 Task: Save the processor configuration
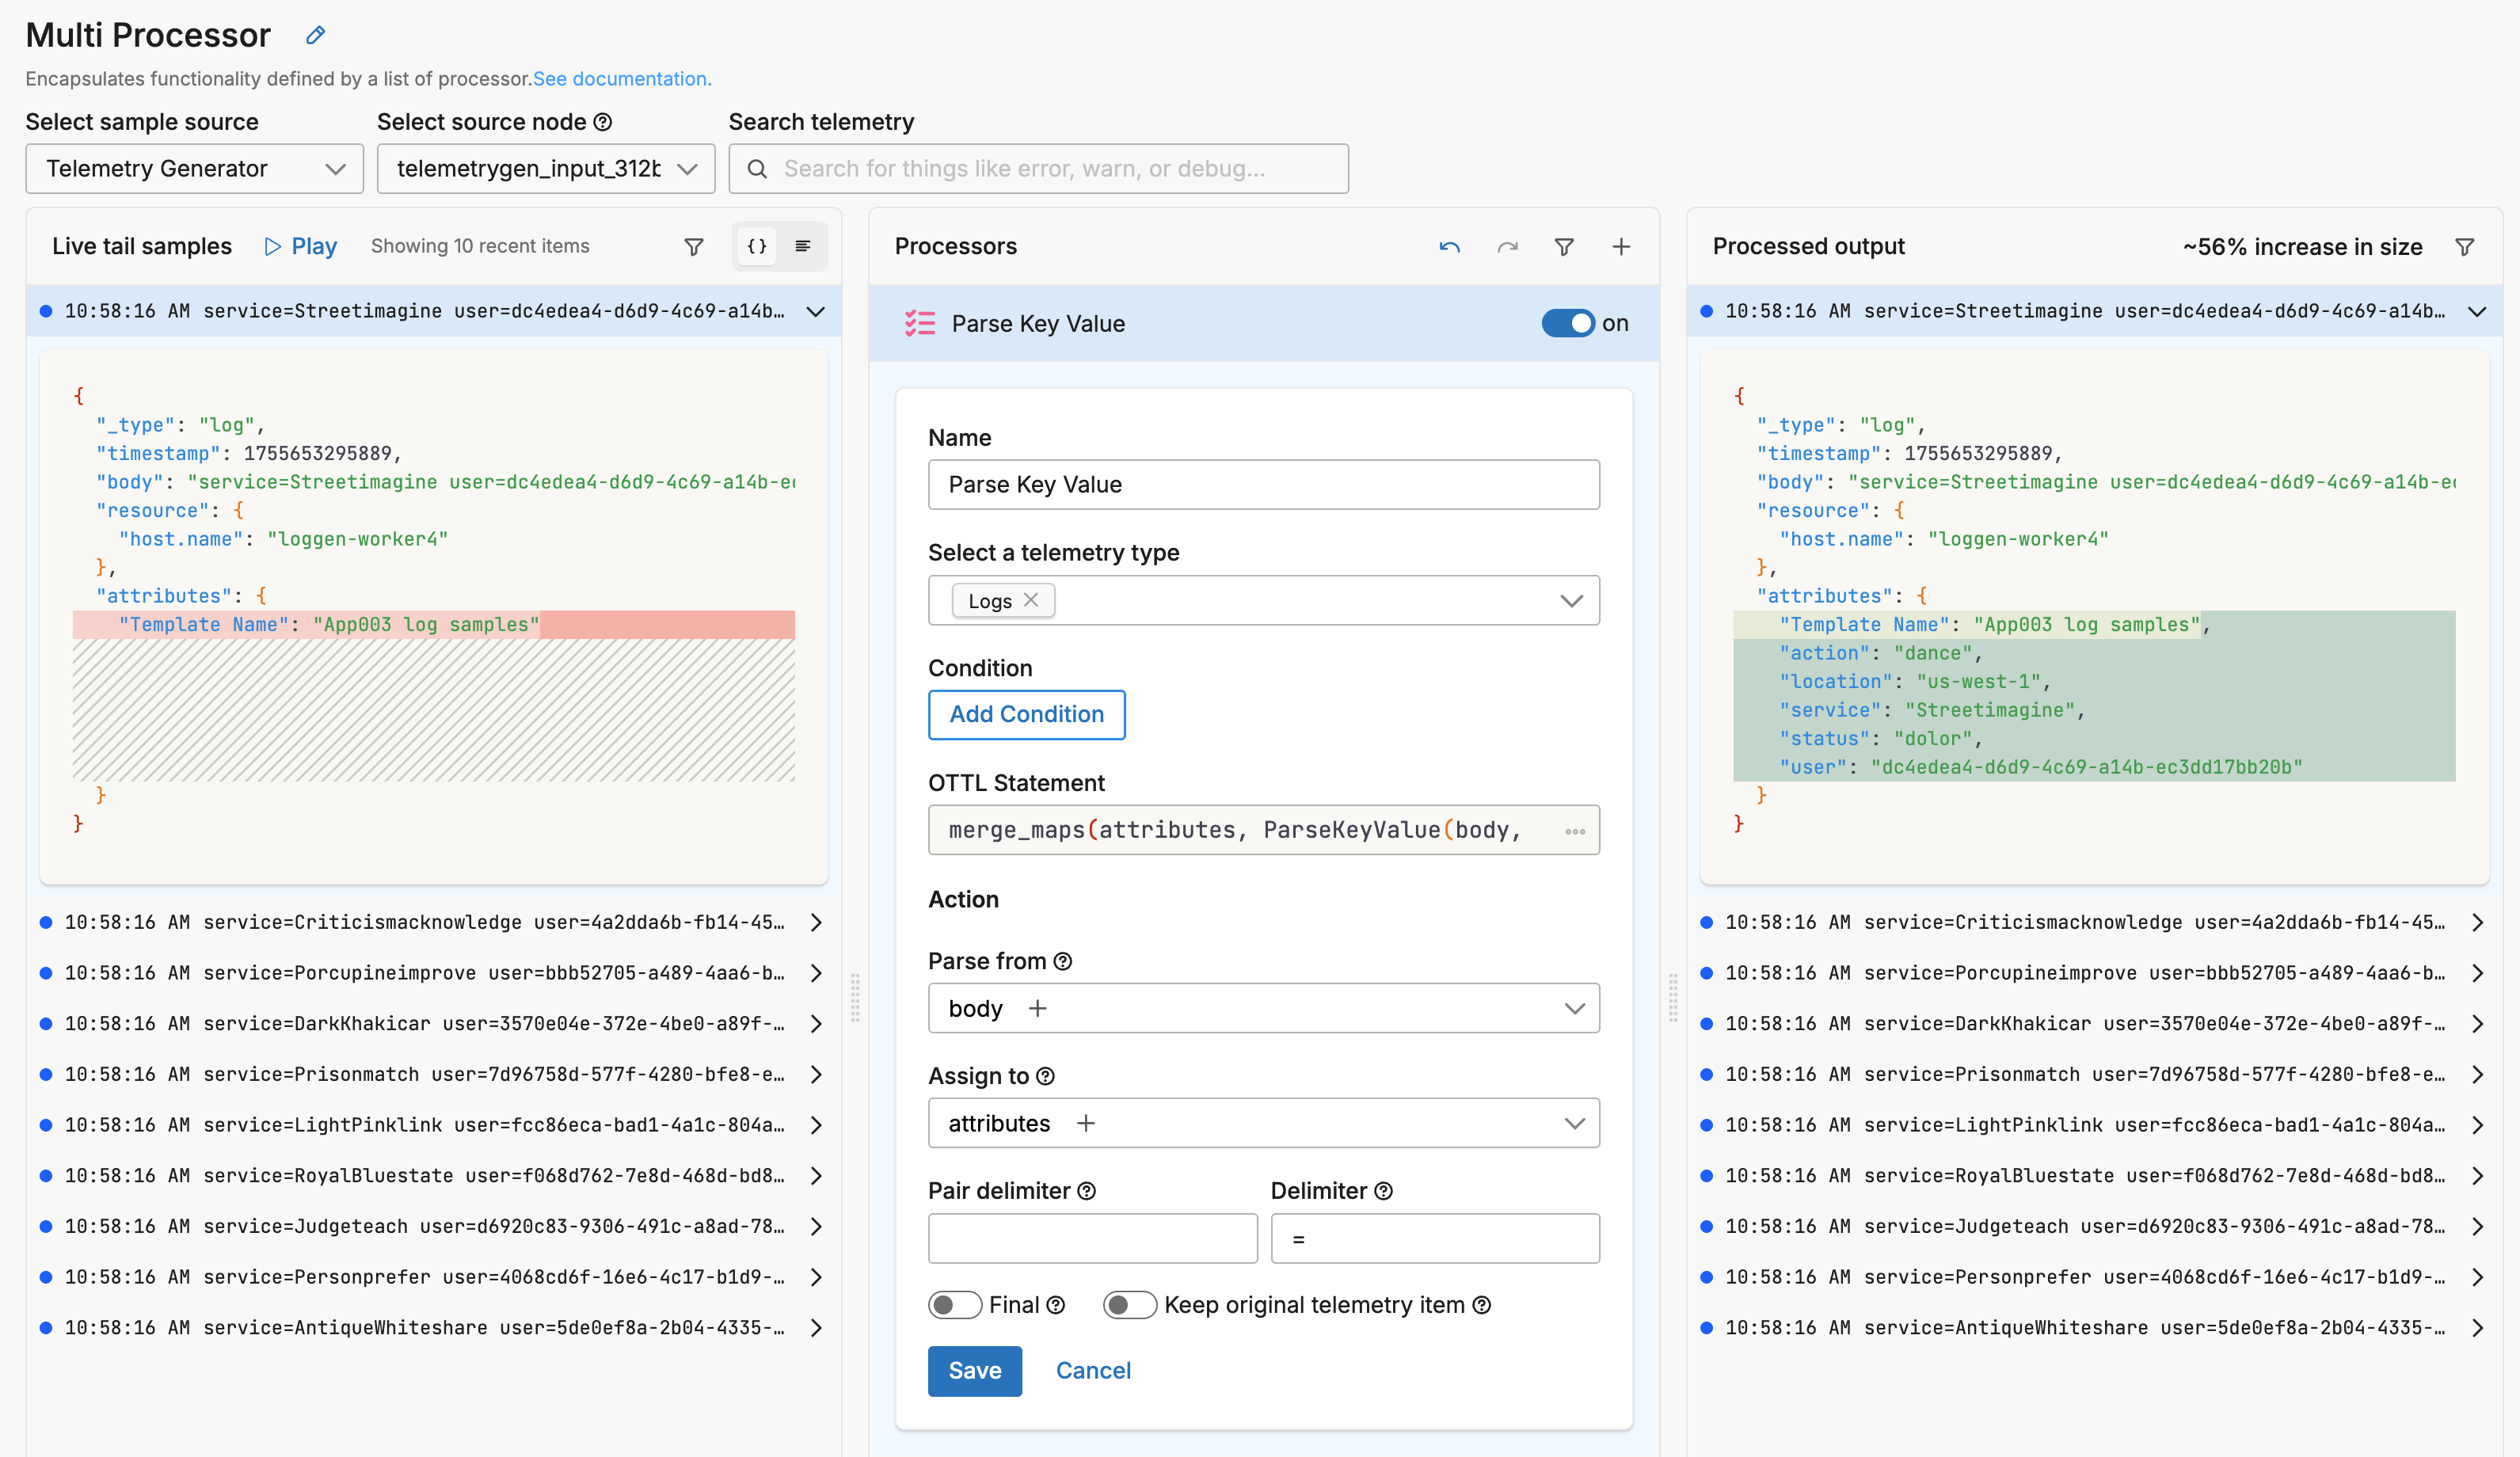point(974,1370)
